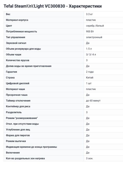Image resolution: width=123 pixels, height=179 pixels.
Task: Select the Режим "размораживание" row
Action: coord(63,118)
